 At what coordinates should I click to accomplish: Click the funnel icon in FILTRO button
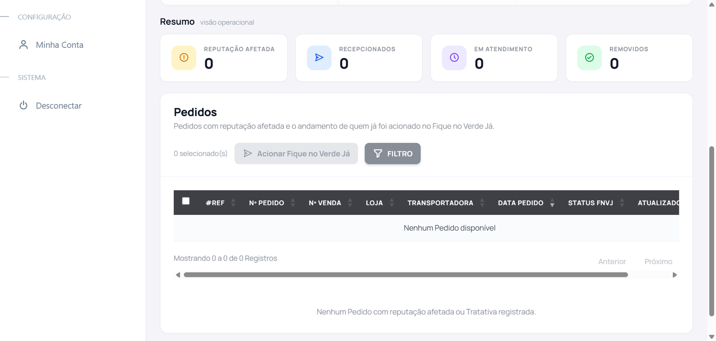pos(378,153)
